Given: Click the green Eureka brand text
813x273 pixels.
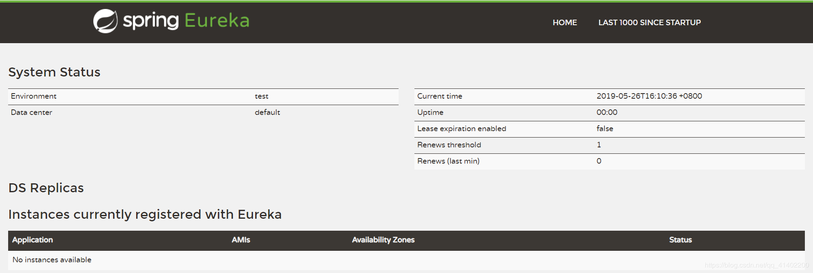Looking at the screenshot, I should click(x=217, y=21).
